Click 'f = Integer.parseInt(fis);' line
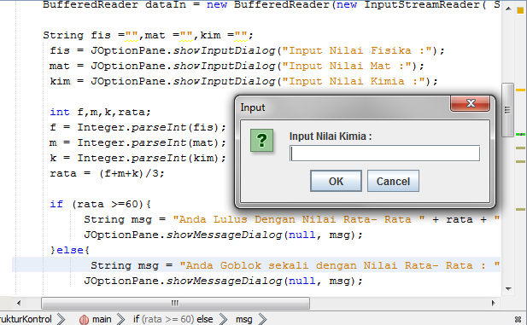The image size is (527, 325). coord(138,128)
